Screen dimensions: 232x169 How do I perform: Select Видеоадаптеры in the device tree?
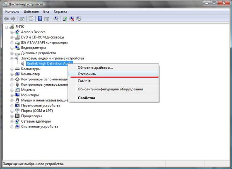pyautogui.click(x=34, y=48)
